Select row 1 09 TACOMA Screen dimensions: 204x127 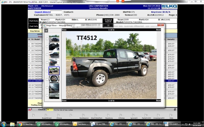click(35, 44)
